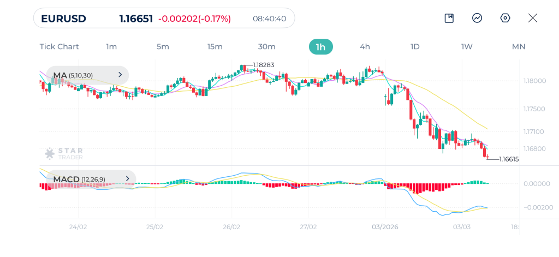The image size is (559, 257).
Task: Select the 1m timeframe
Action: point(111,47)
